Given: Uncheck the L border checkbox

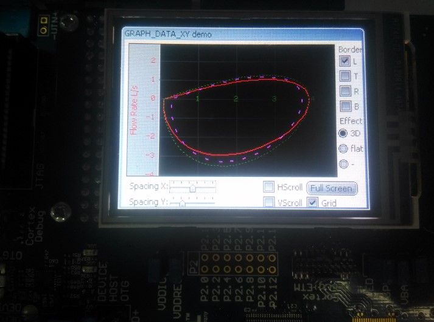Looking at the screenshot, I should pyautogui.click(x=345, y=61).
